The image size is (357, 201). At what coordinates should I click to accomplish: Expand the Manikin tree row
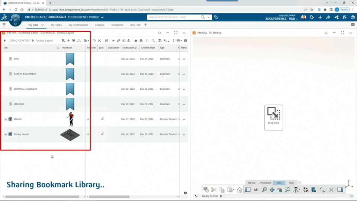pyautogui.click(x=6, y=119)
